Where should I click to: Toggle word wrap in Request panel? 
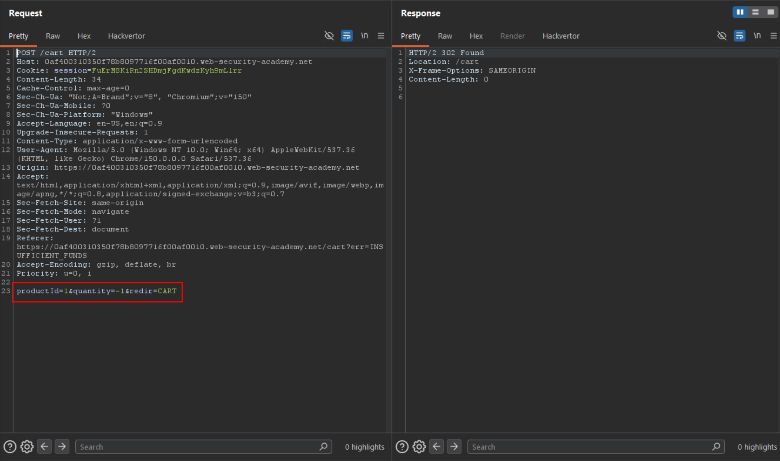pyautogui.click(x=347, y=36)
